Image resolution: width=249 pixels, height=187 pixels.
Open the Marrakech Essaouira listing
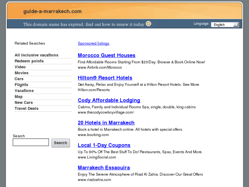104,167
